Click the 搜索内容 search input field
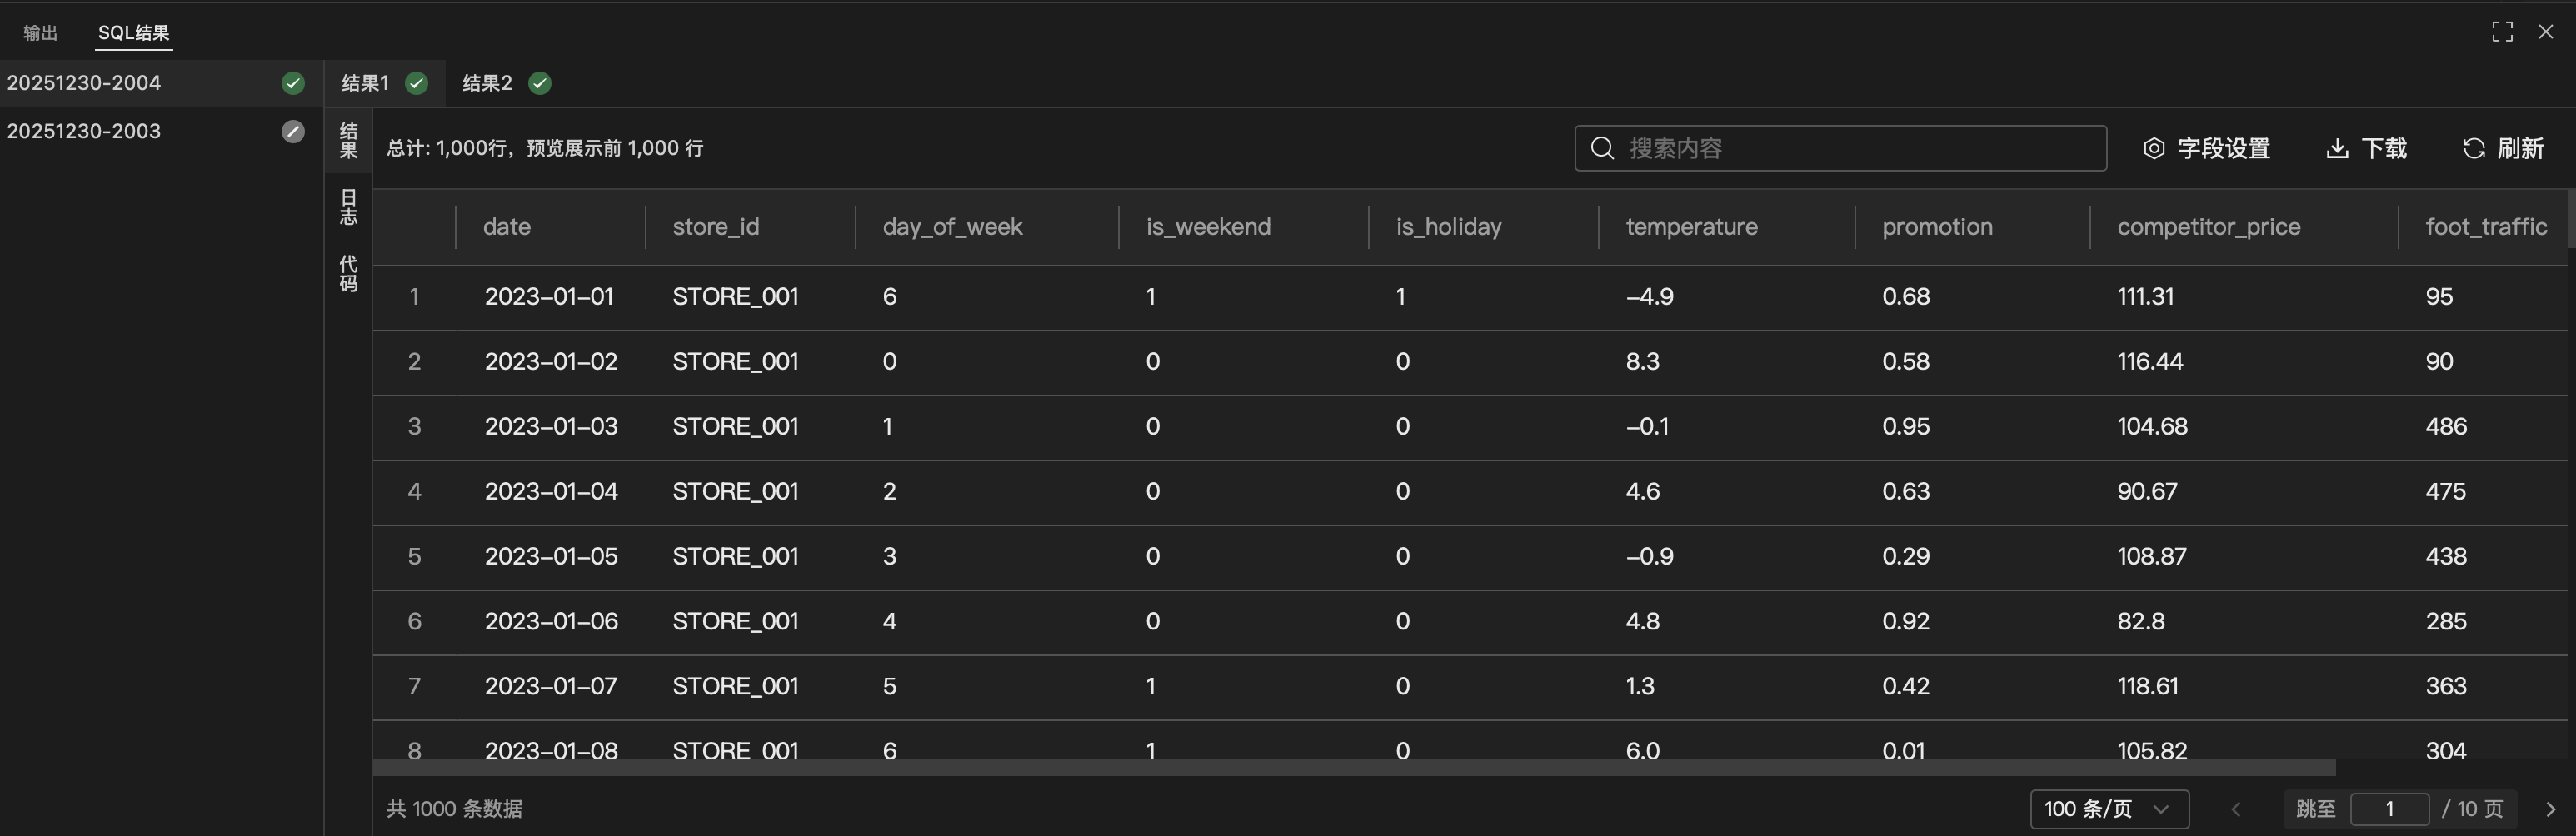 tap(1860, 148)
